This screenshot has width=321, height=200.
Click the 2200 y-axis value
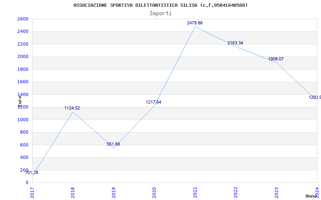(23, 44)
